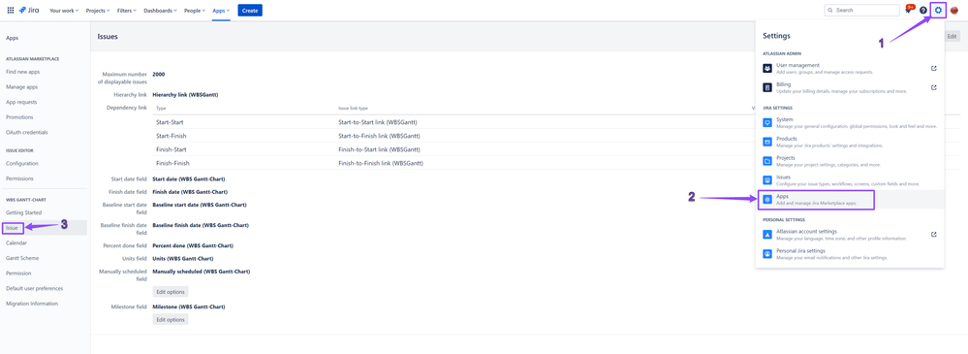968x354 pixels.
Task: Select Products in Settings menu
Action: [x=850, y=142]
